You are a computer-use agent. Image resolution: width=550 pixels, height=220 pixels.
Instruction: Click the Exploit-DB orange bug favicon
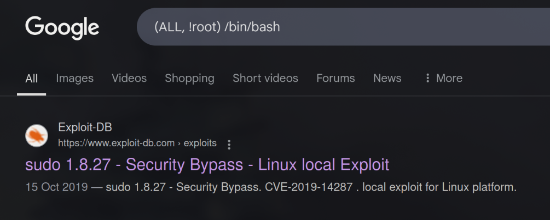click(37, 135)
